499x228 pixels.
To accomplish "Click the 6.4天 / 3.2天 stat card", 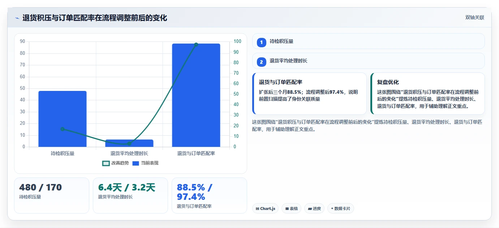I will click(130, 196).
